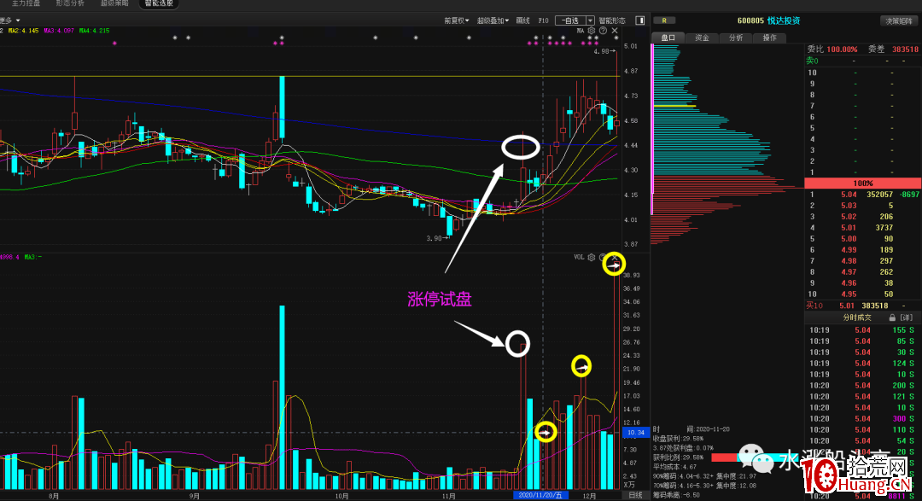922x501 pixels.
Task: Expand the 更多 dropdown at top left
Action: click(10, 20)
